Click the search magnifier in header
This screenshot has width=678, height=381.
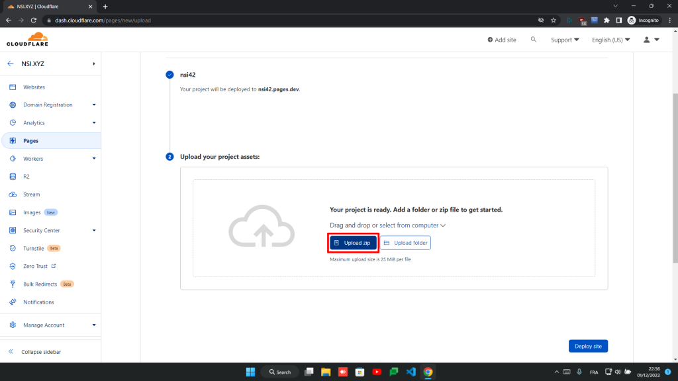[534, 39]
